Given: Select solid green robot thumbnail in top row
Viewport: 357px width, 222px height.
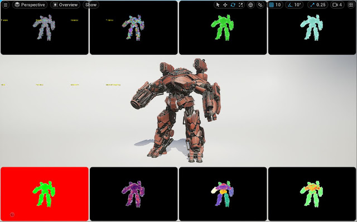Looking at the screenshot, I should [x=223, y=27].
